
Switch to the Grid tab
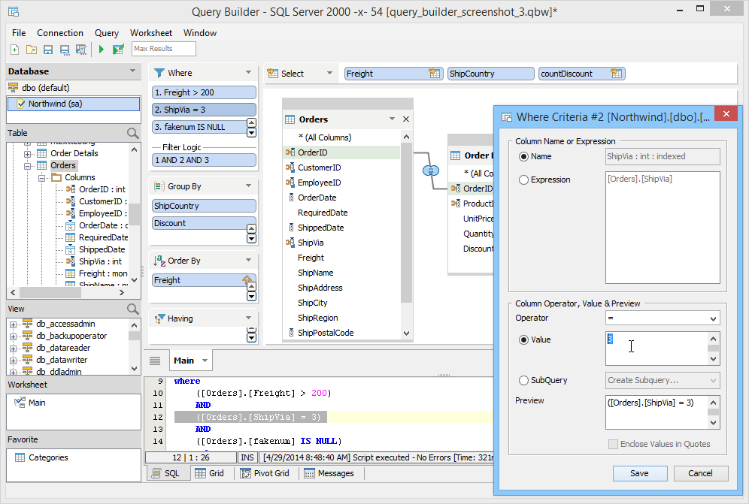[210, 473]
